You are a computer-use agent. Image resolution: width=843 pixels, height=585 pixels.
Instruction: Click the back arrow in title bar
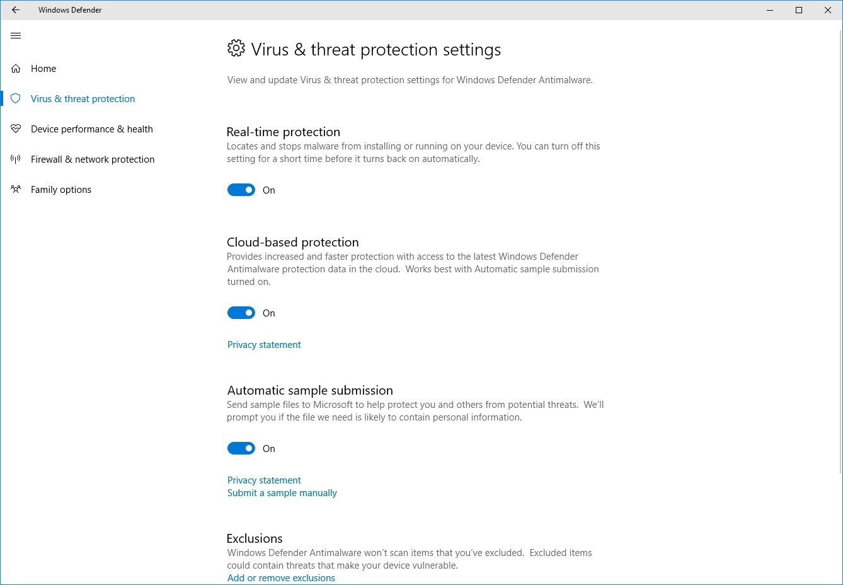(x=16, y=10)
